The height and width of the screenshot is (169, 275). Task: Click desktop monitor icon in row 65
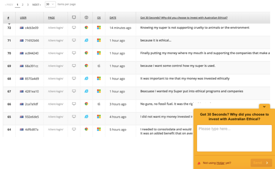(74, 117)
